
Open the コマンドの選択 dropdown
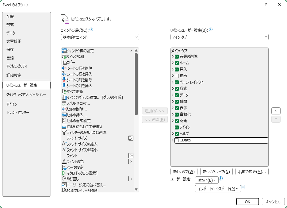pyautogui.click(x=100, y=37)
